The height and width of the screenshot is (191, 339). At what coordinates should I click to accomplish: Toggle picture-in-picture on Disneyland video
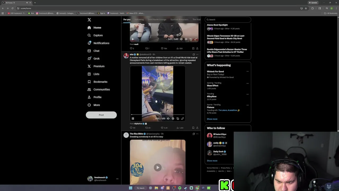(178, 119)
